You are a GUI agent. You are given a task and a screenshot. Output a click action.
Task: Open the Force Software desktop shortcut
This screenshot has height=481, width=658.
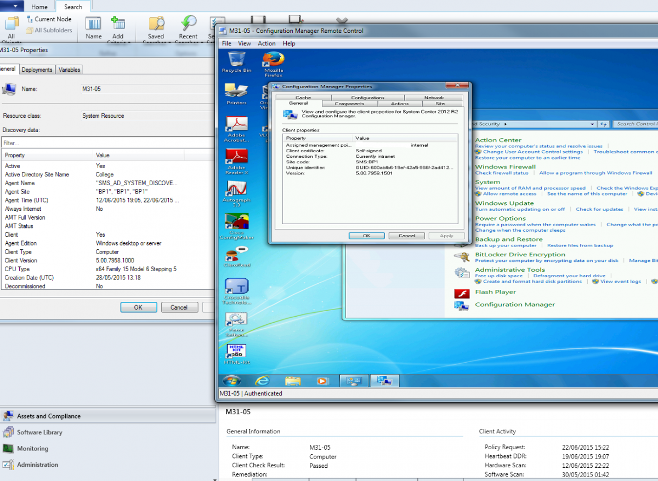(236, 324)
